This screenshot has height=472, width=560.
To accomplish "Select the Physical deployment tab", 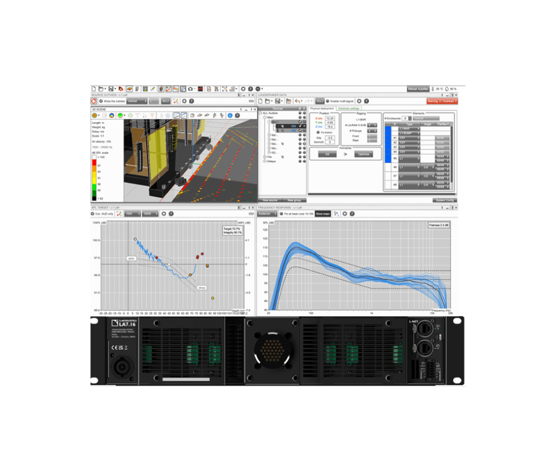I will point(322,109).
